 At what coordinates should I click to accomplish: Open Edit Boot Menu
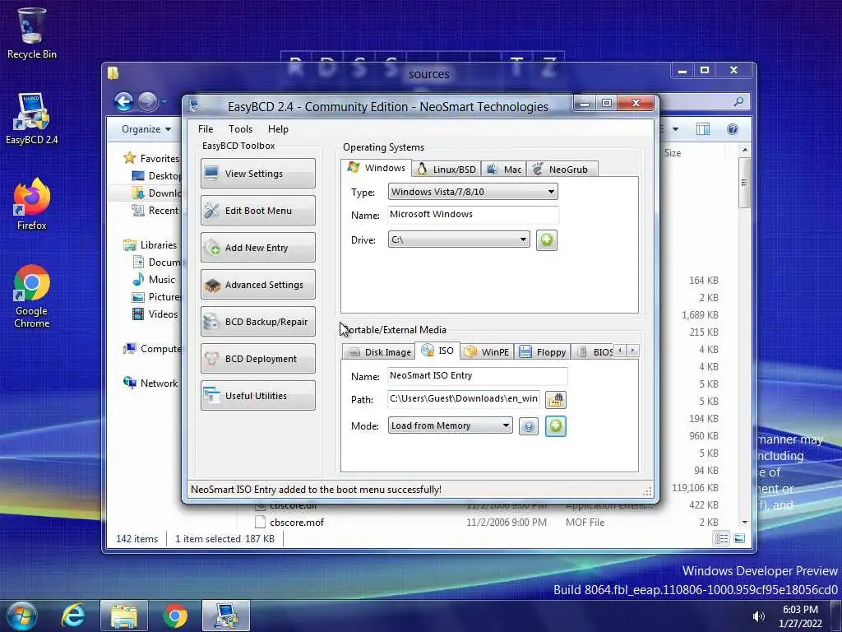(257, 210)
